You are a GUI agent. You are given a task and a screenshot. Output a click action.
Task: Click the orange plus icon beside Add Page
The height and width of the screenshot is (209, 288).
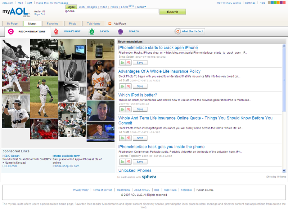tap(110, 23)
